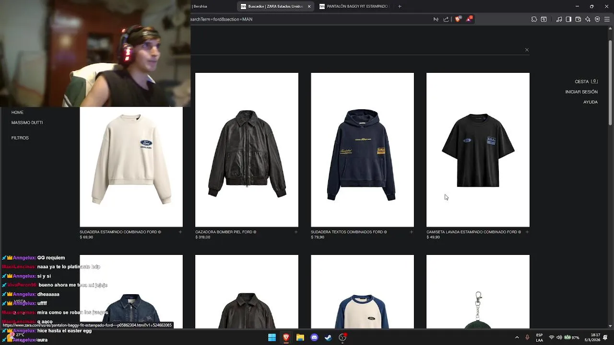Open the Brave playlist music note icon

click(x=559, y=19)
